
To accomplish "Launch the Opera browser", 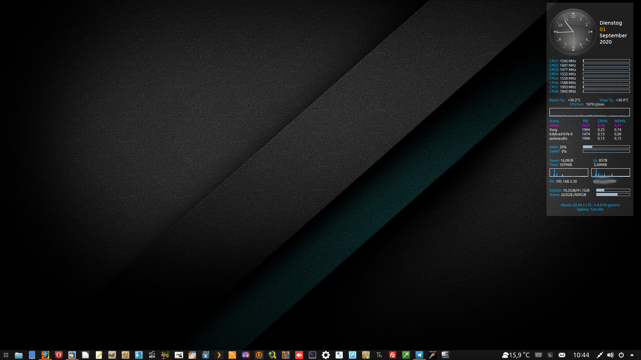I will point(58,355).
